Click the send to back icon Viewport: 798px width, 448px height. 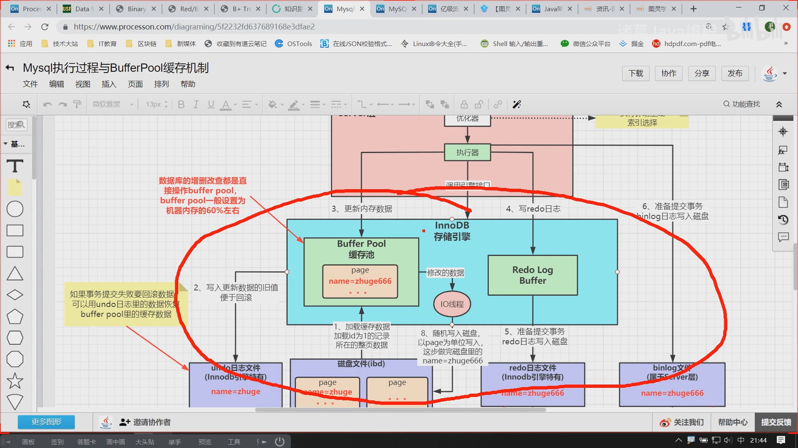click(x=445, y=105)
